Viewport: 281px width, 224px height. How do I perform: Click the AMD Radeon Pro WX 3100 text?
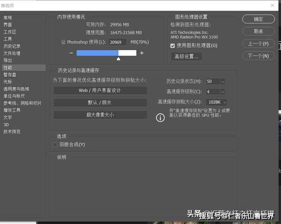(x=194, y=37)
